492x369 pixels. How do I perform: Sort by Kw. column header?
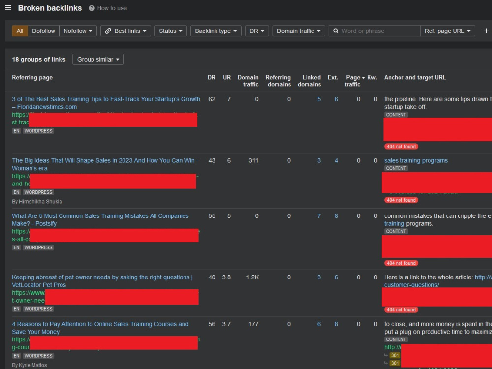coord(372,77)
